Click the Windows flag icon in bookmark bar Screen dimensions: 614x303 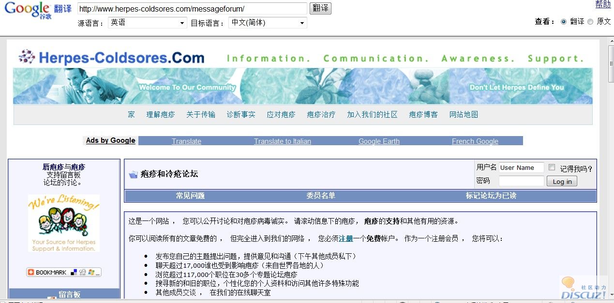pyautogui.click(x=91, y=273)
